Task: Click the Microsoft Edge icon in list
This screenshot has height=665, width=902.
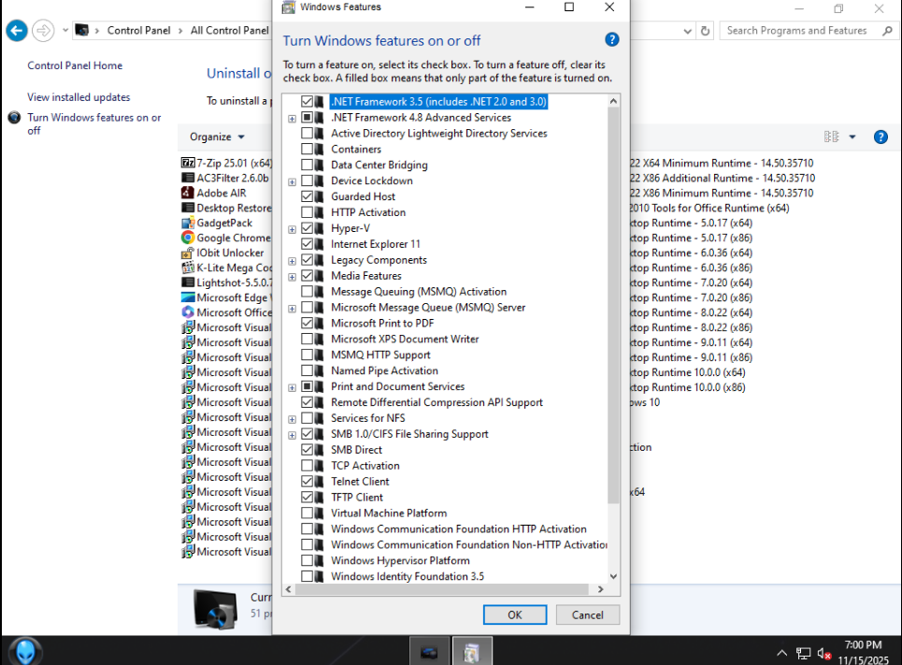Action: [188, 297]
